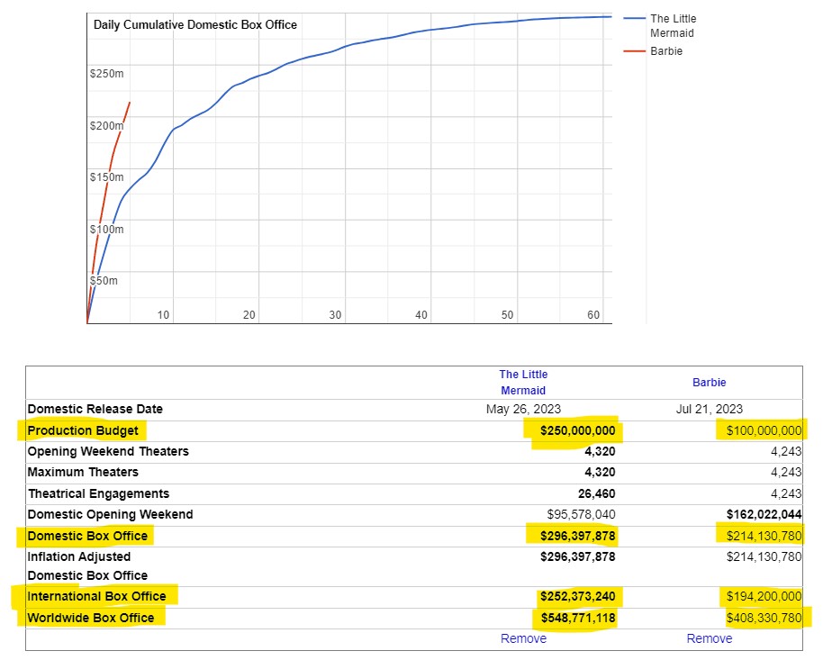This screenshot has height=660, width=823.
Task: Click the 'Jul 21, 2023' release date
Action: pos(710,409)
